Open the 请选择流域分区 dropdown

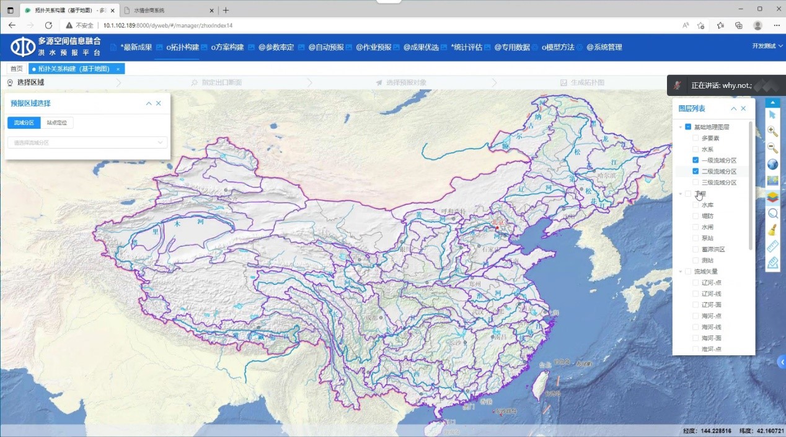coord(87,142)
